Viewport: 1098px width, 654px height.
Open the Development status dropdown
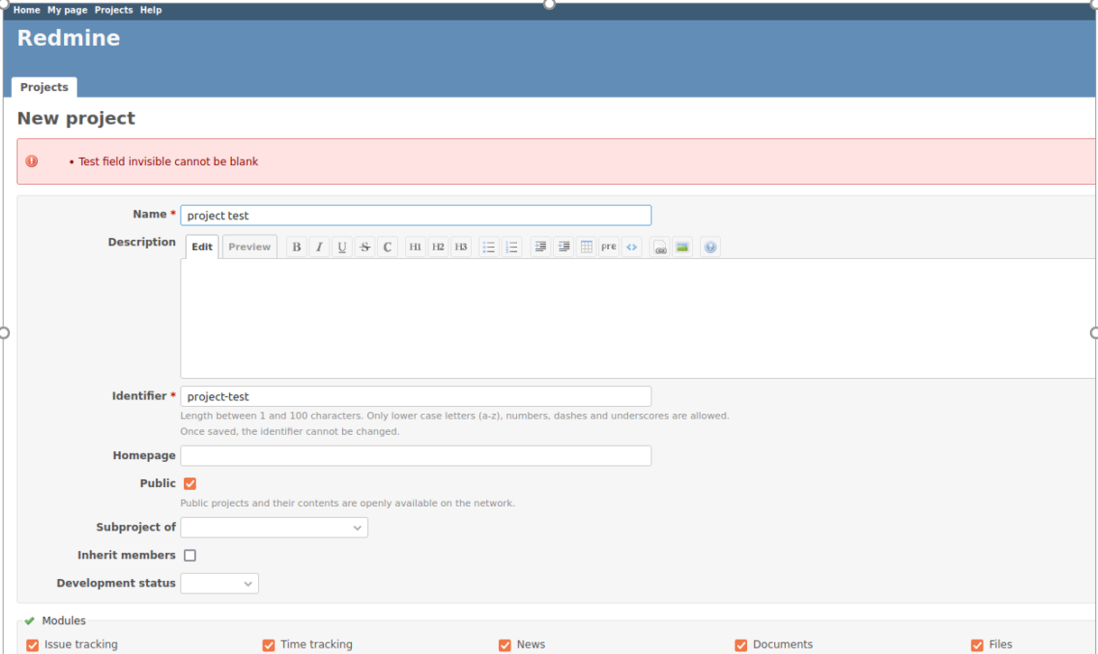coord(219,584)
